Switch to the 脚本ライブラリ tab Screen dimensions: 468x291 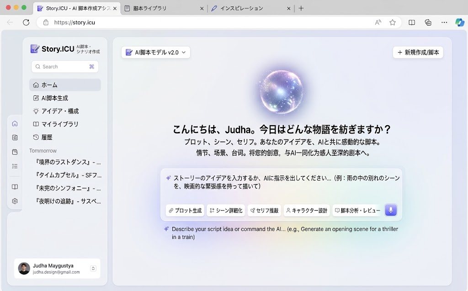click(x=164, y=8)
